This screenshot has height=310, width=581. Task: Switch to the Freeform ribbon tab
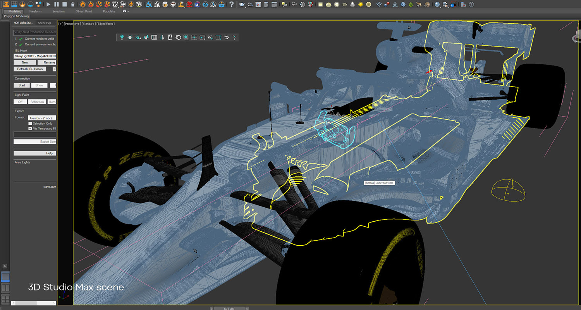tap(35, 11)
